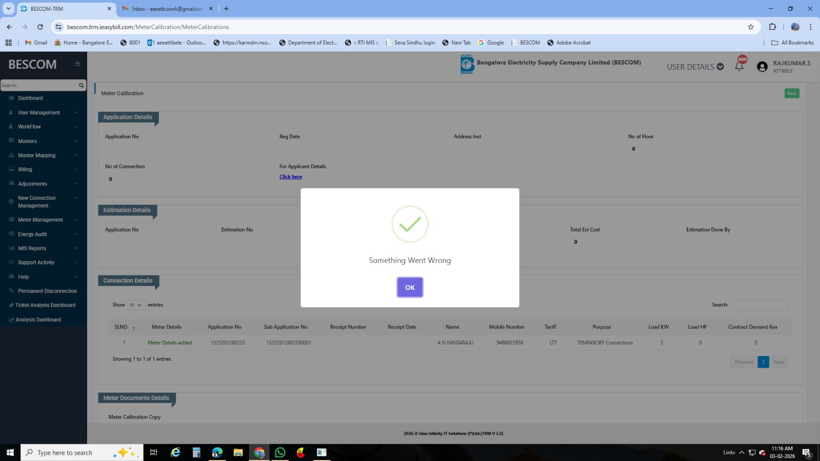The image size is (820, 461).
Task: Open Calculator from the taskbar
Action: pyautogui.click(x=196, y=452)
